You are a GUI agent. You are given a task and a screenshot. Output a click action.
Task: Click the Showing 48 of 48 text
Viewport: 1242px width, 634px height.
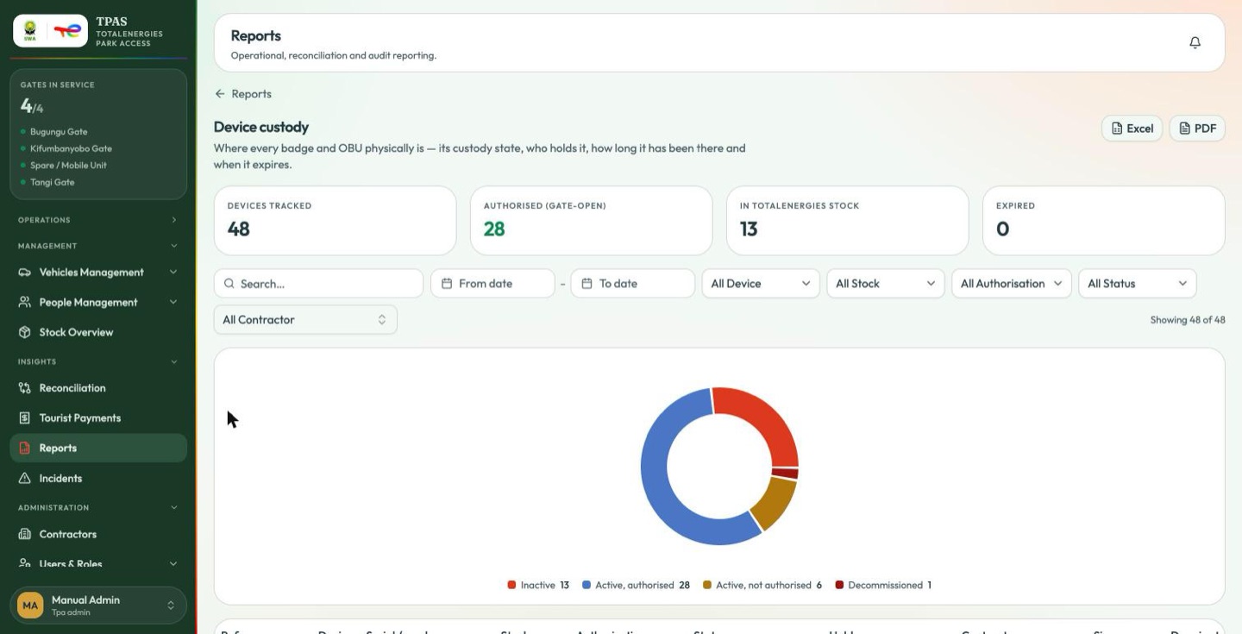pyautogui.click(x=1187, y=320)
